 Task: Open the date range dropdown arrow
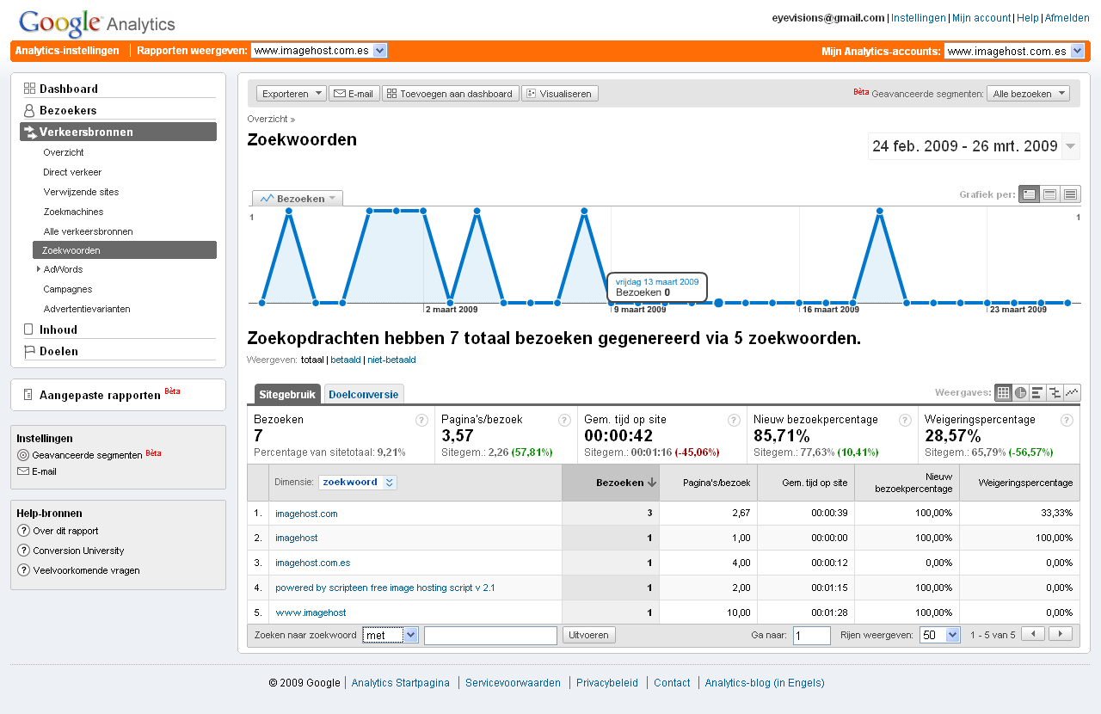coord(1071,146)
